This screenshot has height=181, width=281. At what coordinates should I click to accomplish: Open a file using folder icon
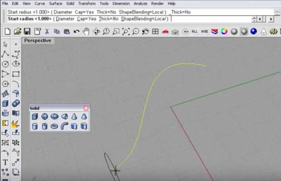(17, 32)
